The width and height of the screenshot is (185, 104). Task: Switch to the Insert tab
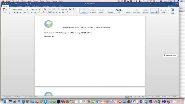tap(12, 6)
